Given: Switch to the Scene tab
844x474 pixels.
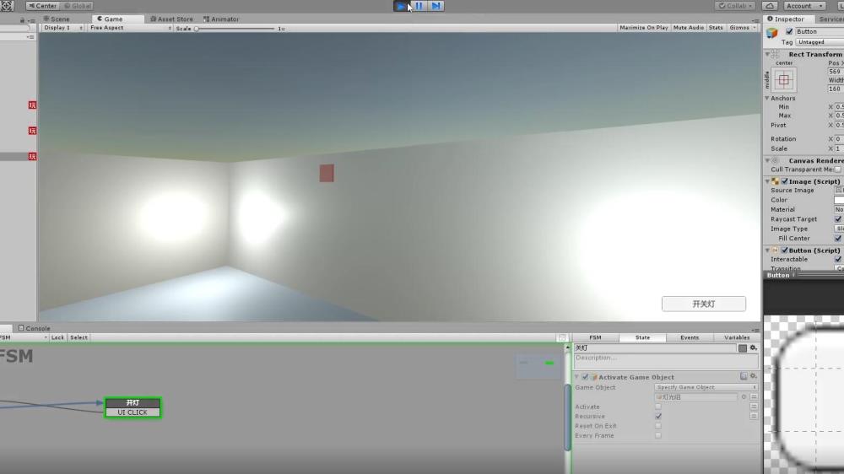Looking at the screenshot, I should pyautogui.click(x=57, y=19).
